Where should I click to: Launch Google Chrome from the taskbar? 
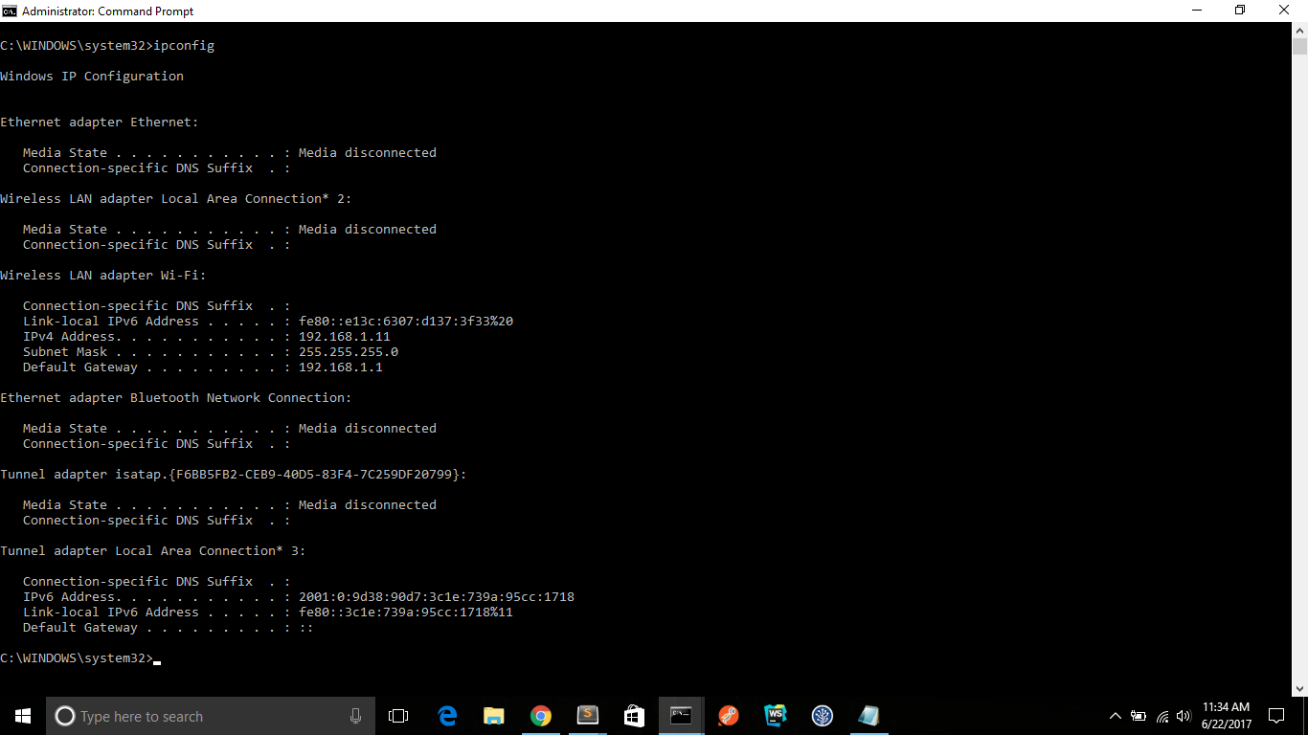(x=541, y=716)
